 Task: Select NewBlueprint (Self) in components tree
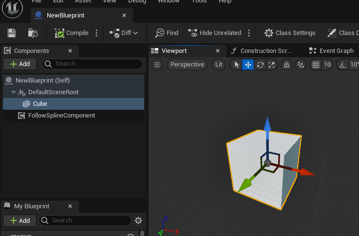[74, 80]
